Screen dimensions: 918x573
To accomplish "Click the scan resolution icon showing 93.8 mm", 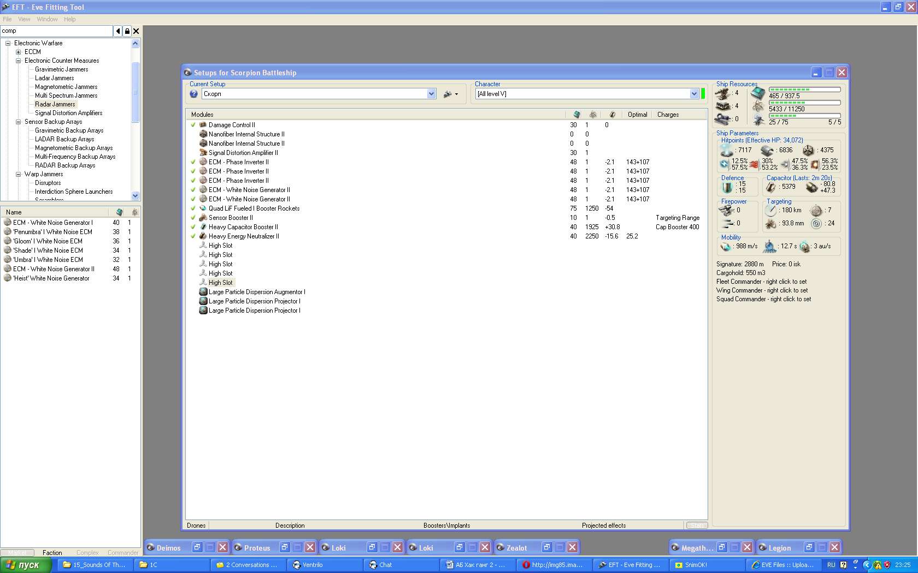I will [771, 223].
